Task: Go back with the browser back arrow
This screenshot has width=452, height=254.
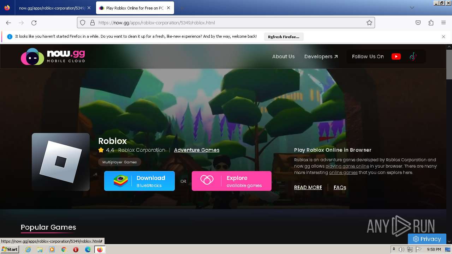Action: click(8, 23)
